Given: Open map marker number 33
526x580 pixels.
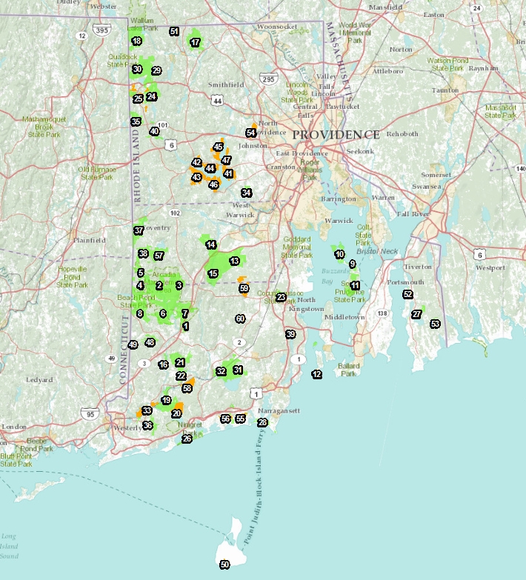Looking at the screenshot, I should tap(147, 410).
